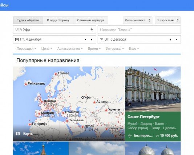Select the Урумчи marker on map
The width and height of the screenshot is (194, 155).
pos(106,110)
